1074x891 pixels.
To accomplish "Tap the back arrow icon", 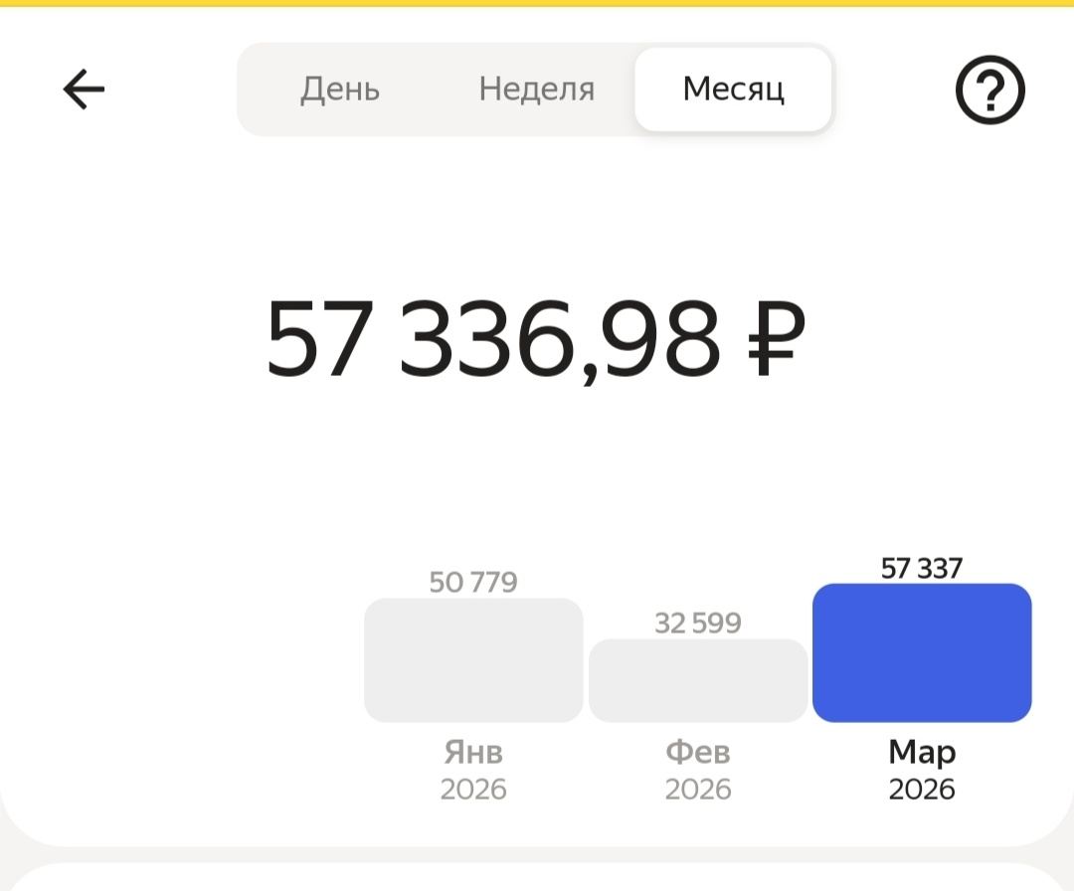I will click(x=84, y=89).
